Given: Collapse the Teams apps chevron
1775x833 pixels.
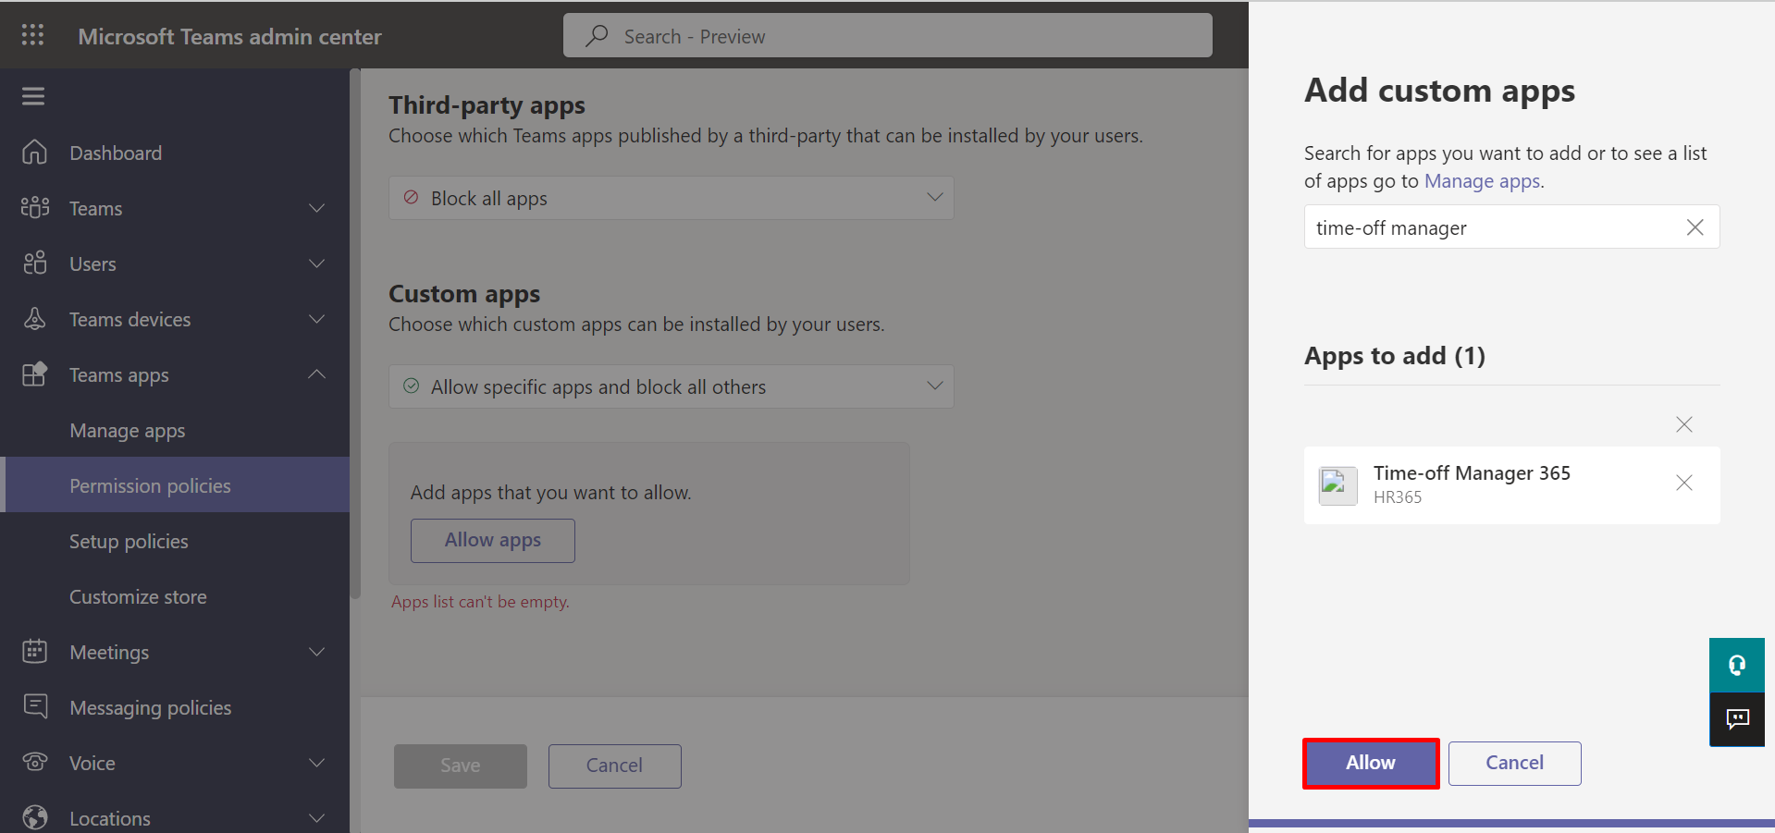Looking at the screenshot, I should click(x=316, y=374).
